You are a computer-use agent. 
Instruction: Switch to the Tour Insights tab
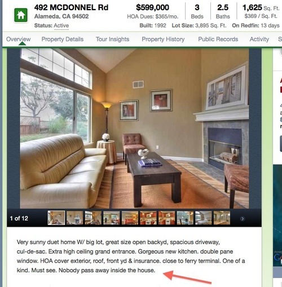112,39
